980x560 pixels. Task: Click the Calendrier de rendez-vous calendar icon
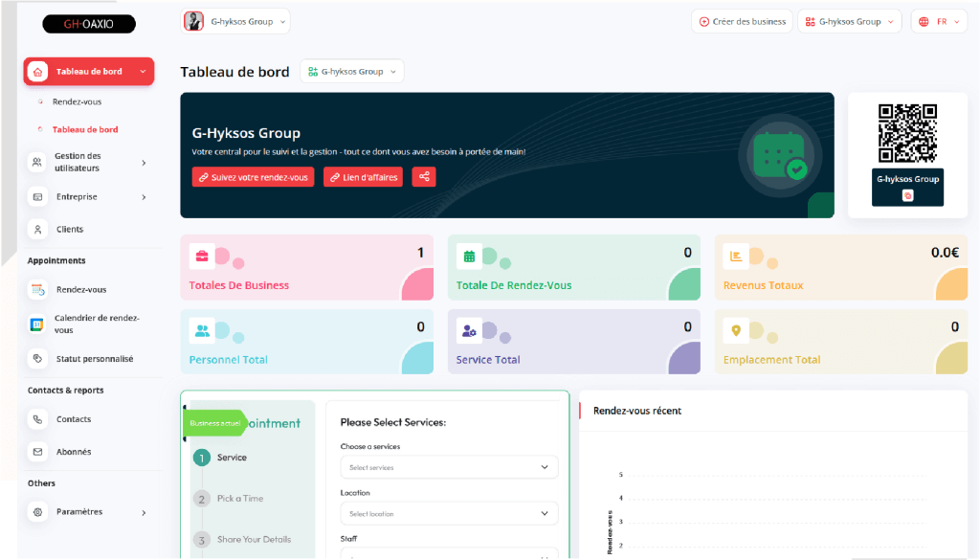coord(37,325)
